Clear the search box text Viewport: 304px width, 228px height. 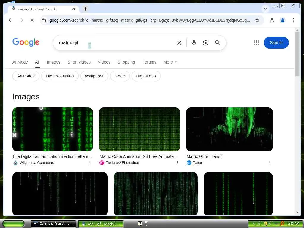coord(179,43)
